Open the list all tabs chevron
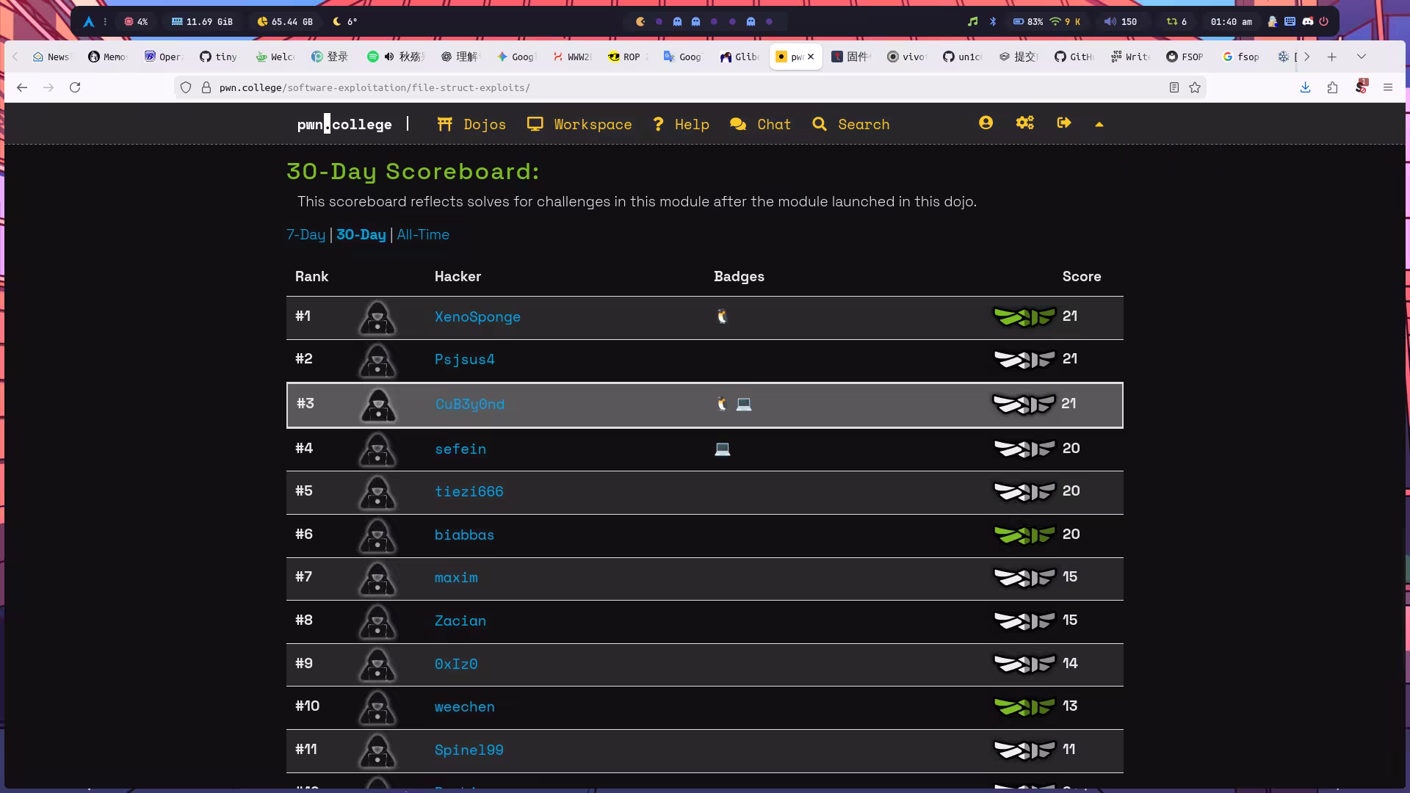Image resolution: width=1410 pixels, height=793 pixels. [1361, 57]
